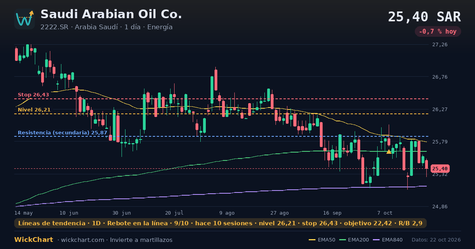
Task: Click the Stop 26,43 line label
Action: pos(34,95)
